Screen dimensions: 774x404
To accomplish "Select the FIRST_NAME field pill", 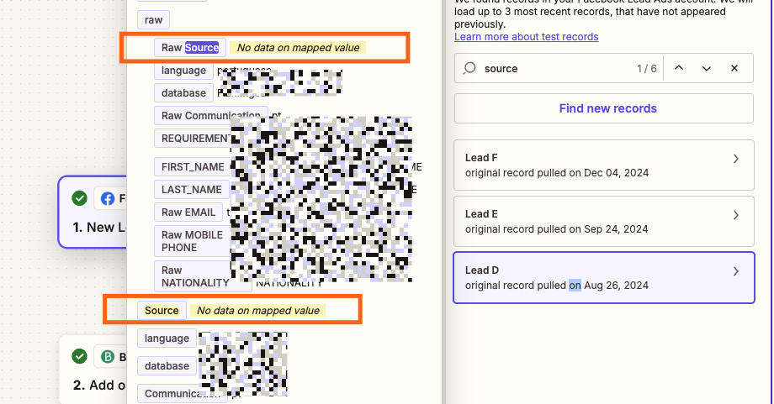I will [x=193, y=167].
